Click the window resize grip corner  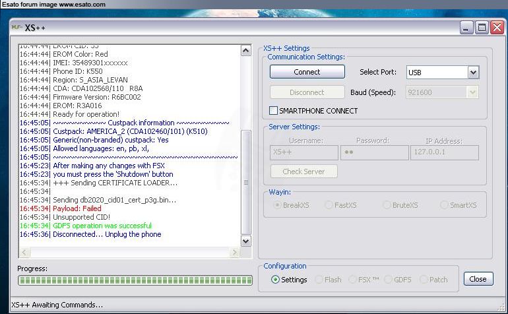click(503, 306)
